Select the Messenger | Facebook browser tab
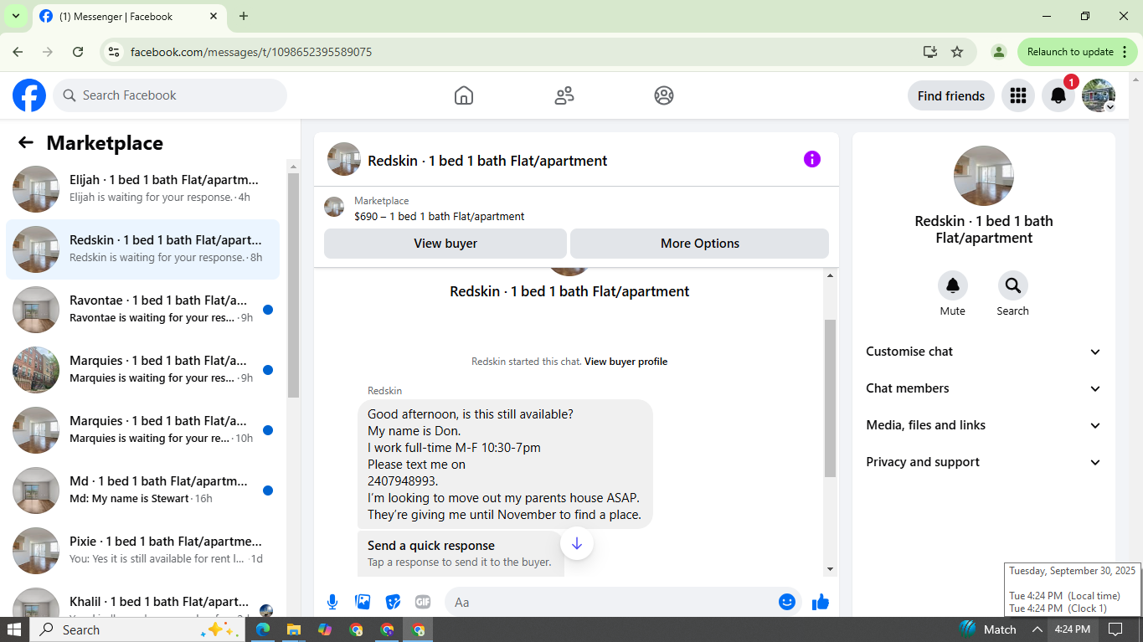The width and height of the screenshot is (1143, 642). 130,16
